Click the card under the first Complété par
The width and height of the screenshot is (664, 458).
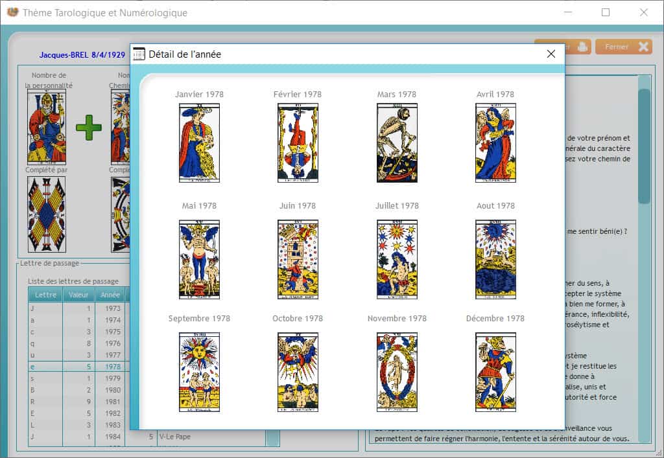click(47, 214)
